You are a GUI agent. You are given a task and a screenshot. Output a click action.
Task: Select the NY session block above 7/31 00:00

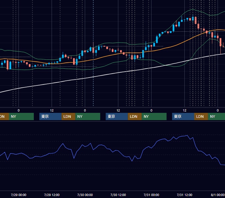click(154, 116)
